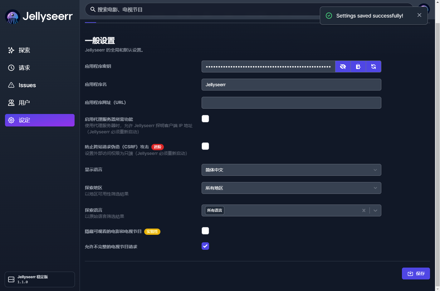This screenshot has width=440, height=291.
Task: Click the 保存 save button
Action: pyautogui.click(x=416, y=274)
